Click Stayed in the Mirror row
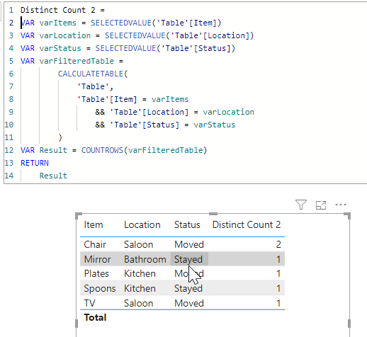This screenshot has width=367, height=337. point(188,260)
